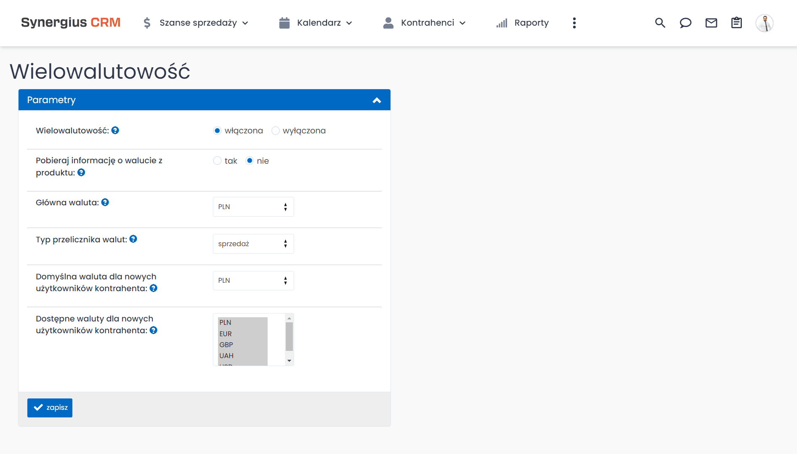Open the search magnifier icon
The image size is (797, 454).
pos(660,23)
